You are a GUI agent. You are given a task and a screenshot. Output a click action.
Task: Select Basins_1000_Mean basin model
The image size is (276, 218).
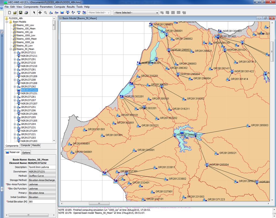click(27, 39)
